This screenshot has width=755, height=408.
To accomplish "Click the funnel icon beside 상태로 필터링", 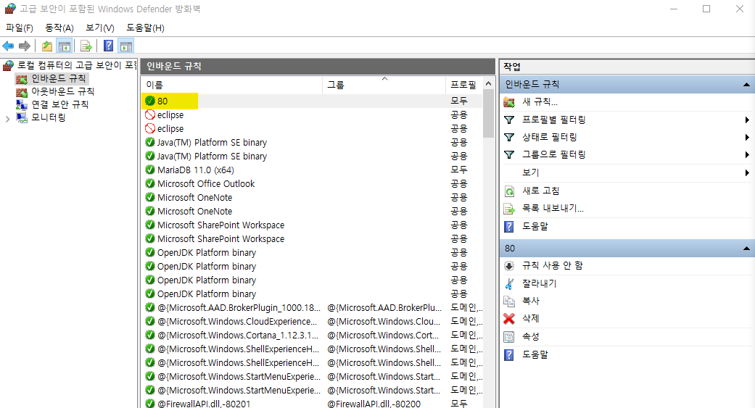I will coord(509,137).
